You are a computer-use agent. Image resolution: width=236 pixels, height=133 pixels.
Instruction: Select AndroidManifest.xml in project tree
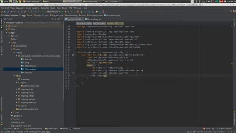pos(28,109)
